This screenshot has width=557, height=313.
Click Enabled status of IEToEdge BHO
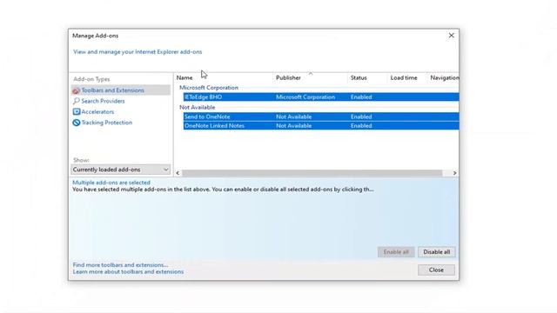point(361,97)
